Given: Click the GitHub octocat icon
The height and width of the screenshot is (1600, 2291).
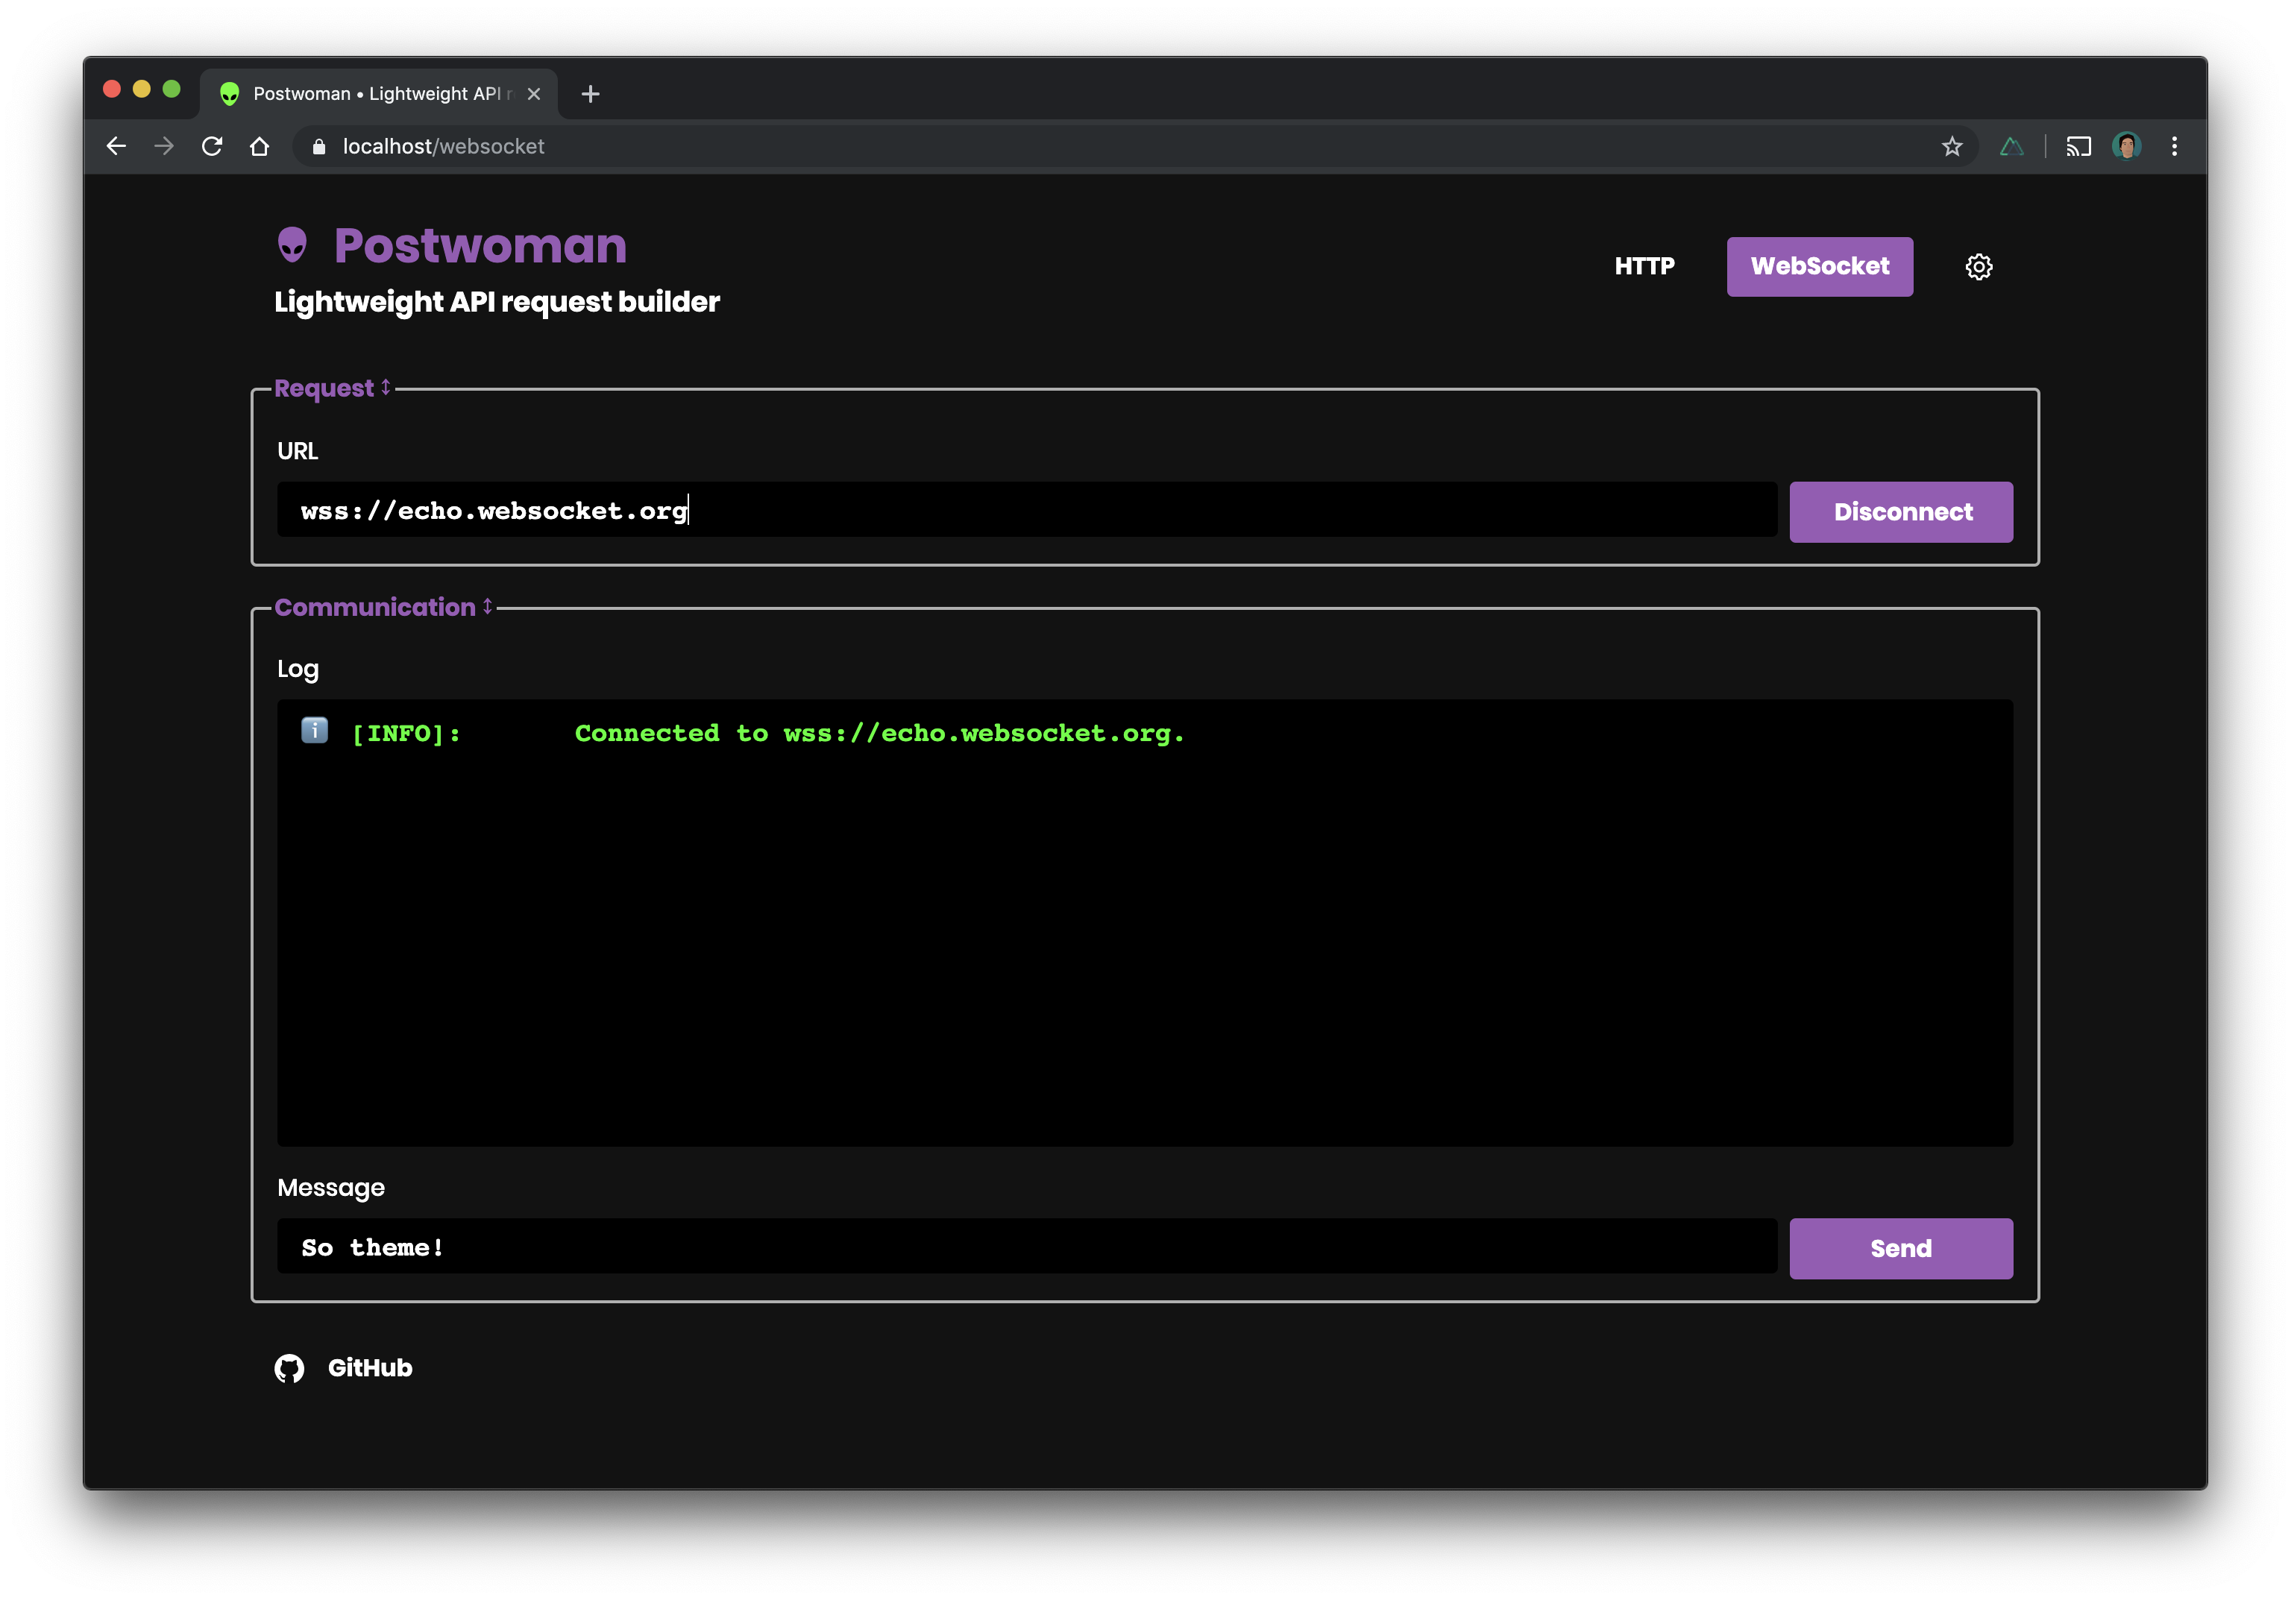Looking at the screenshot, I should [289, 1367].
